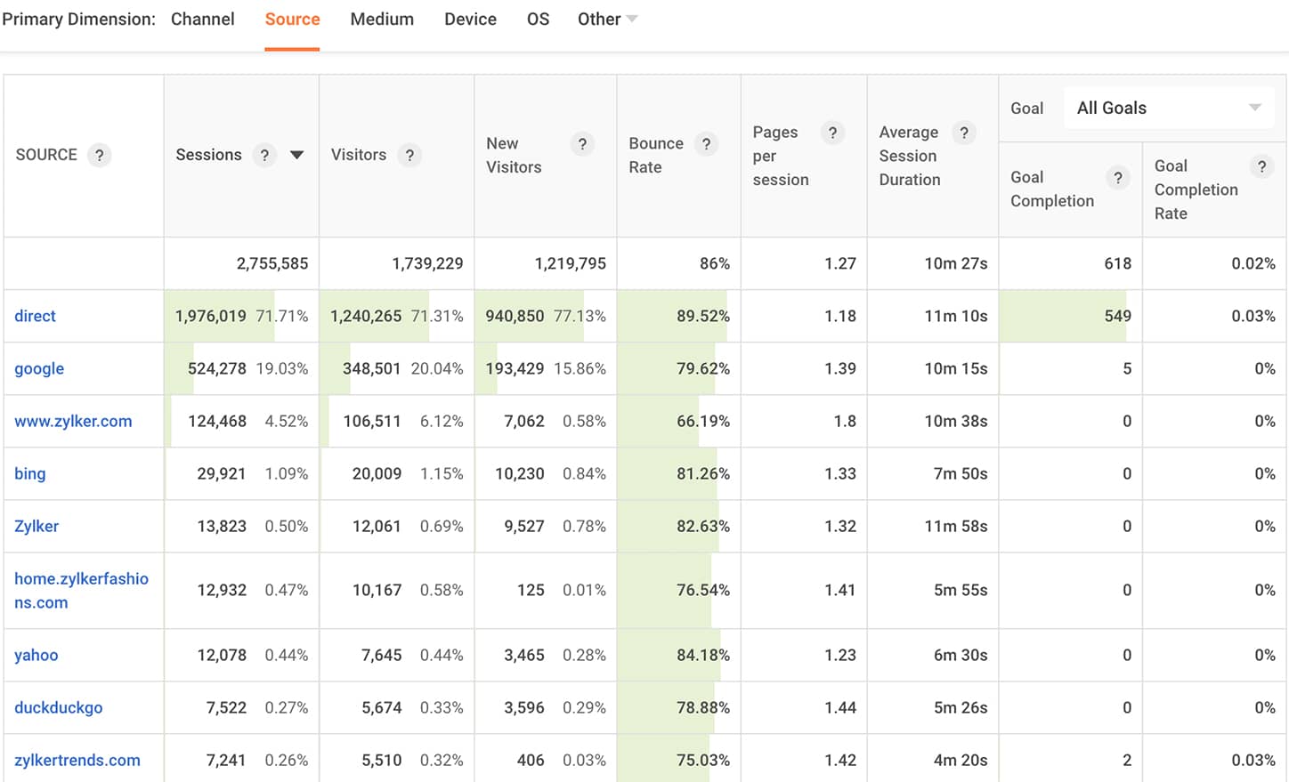Click the Average Session Duration help icon

(x=964, y=133)
